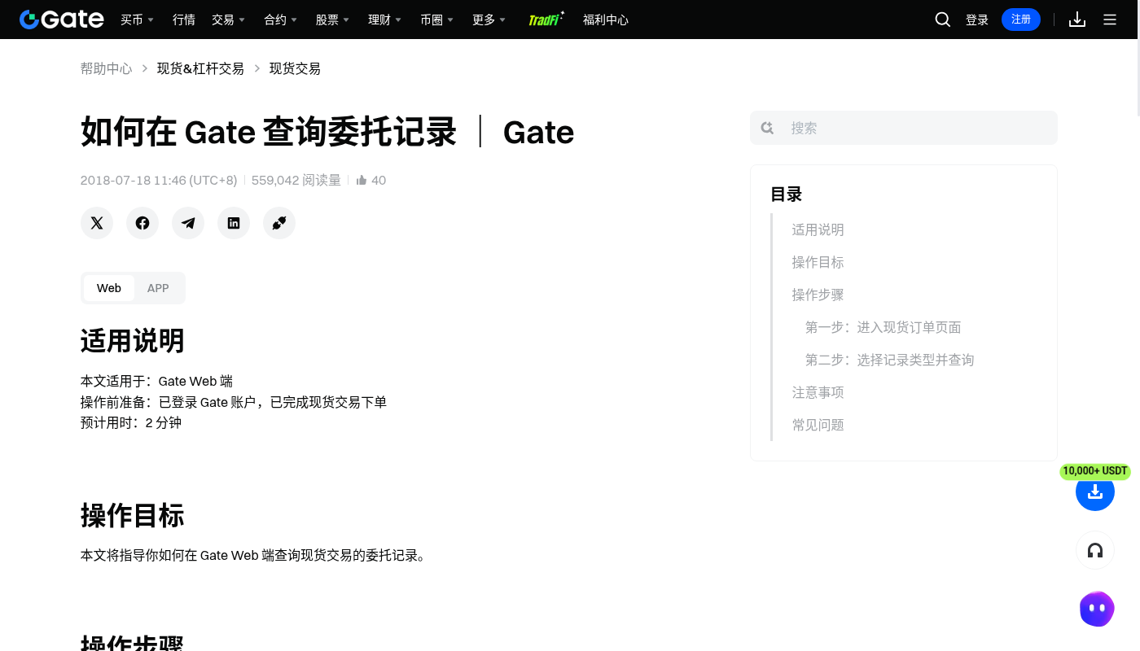Share article via Telegram
Image resolution: width=1140 pixels, height=651 pixels.
(188, 223)
